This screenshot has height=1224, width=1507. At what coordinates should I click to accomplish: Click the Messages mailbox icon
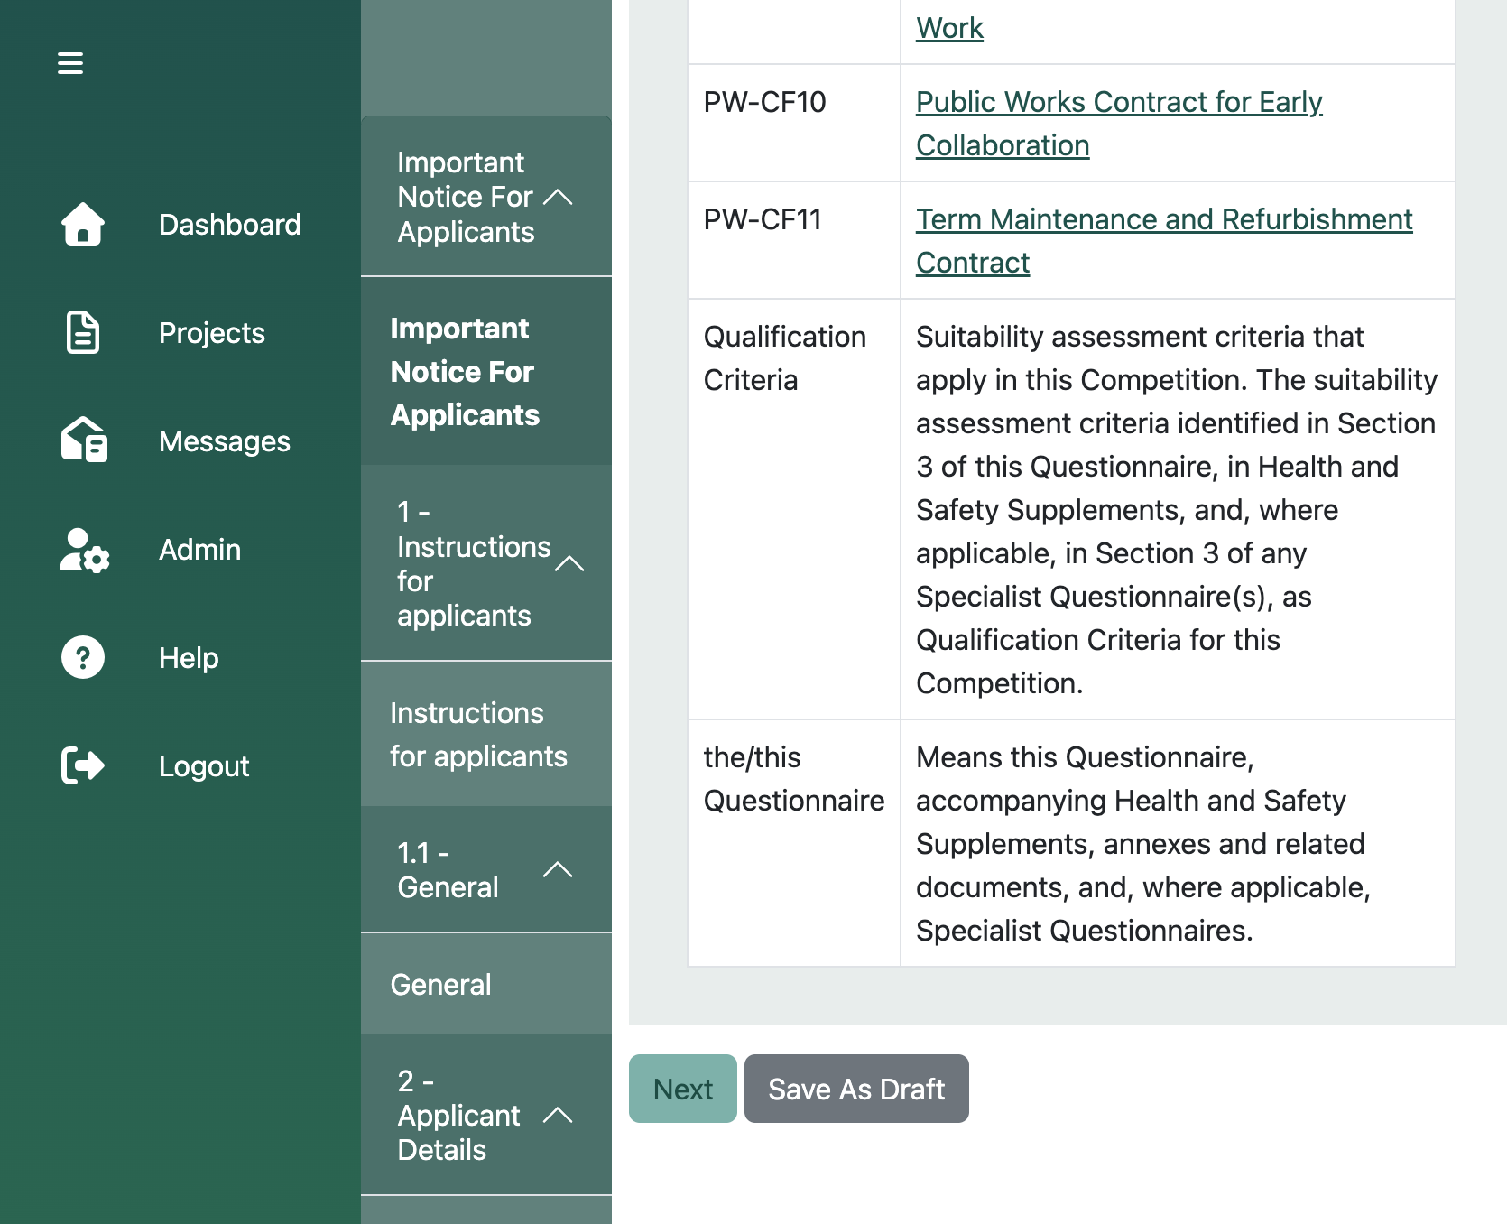click(84, 440)
